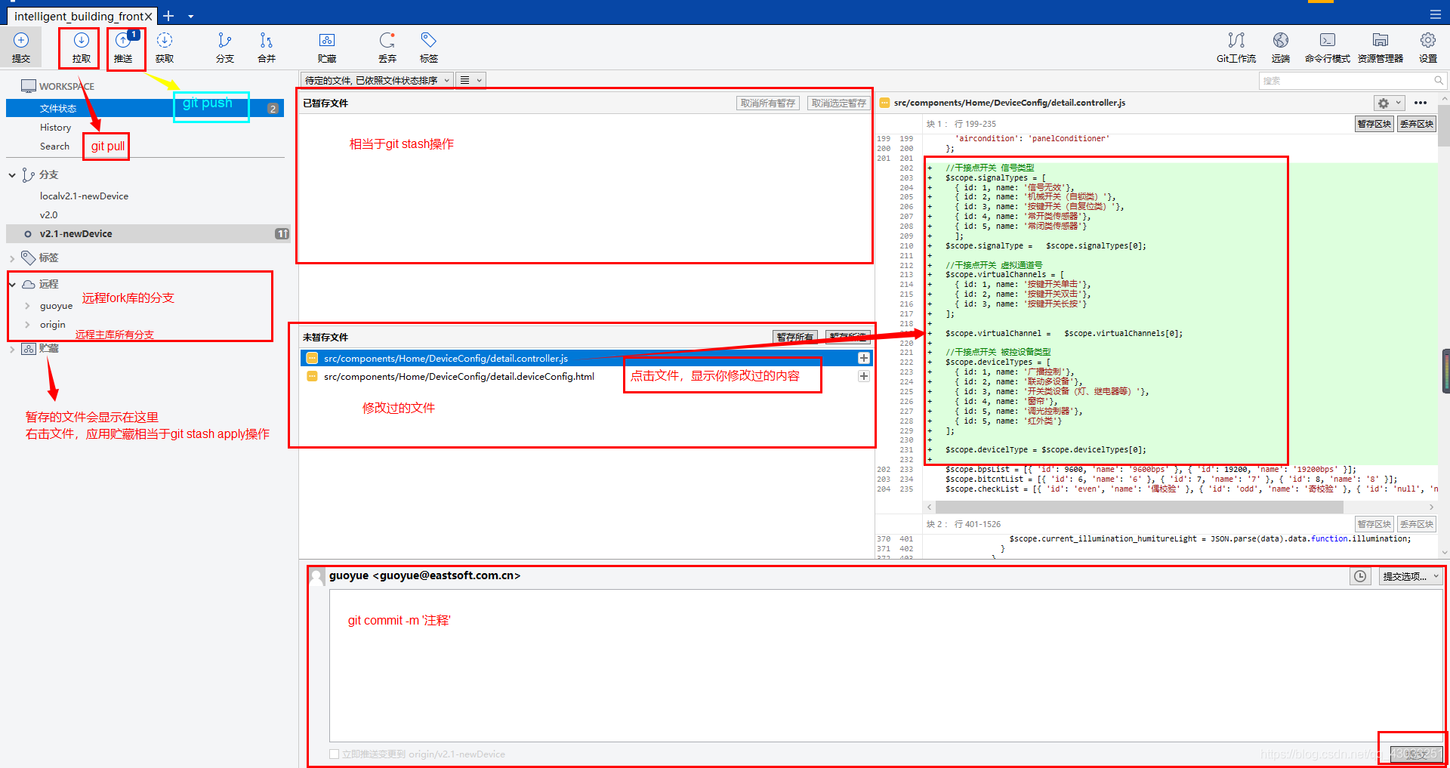Open the 提交选项 dropdown
This screenshot has height=768, width=1450.
coord(1411,576)
